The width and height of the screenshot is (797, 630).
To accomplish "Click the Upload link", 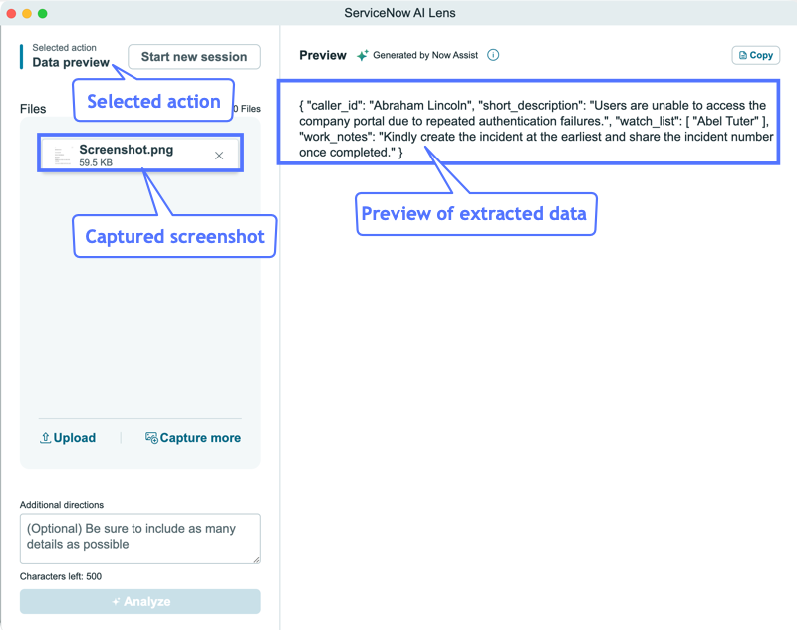I will 68,438.
